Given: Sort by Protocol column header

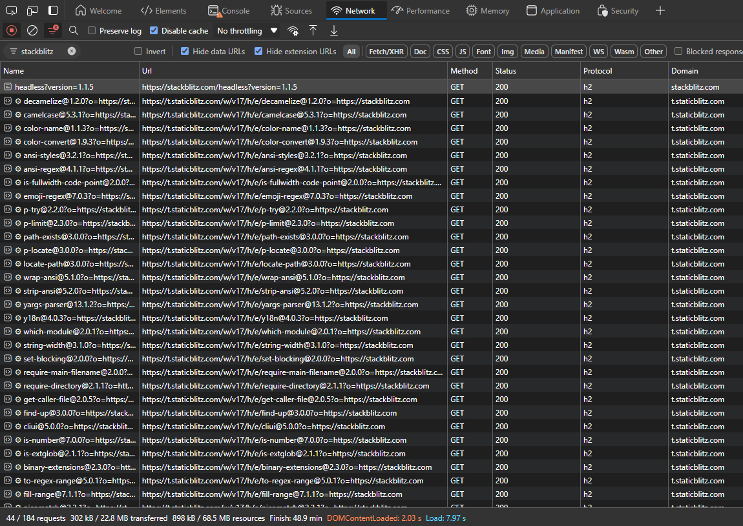Looking at the screenshot, I should tap(625, 70).
